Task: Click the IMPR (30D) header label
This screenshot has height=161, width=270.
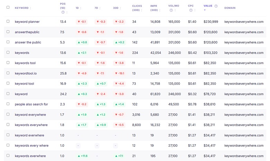Action: [154, 8]
